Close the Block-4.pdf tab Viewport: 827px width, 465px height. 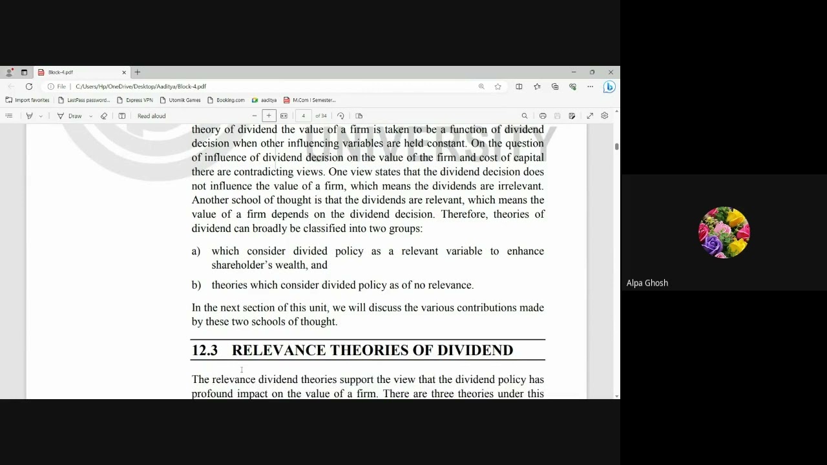(124, 72)
